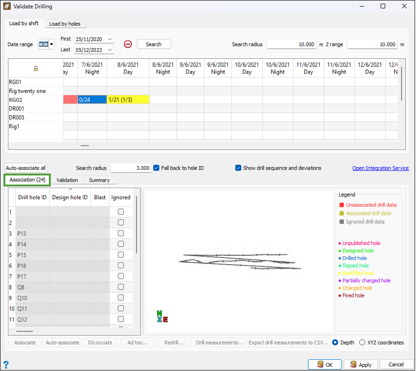
Task: Click the lock icon in grid header
Action: (36, 69)
